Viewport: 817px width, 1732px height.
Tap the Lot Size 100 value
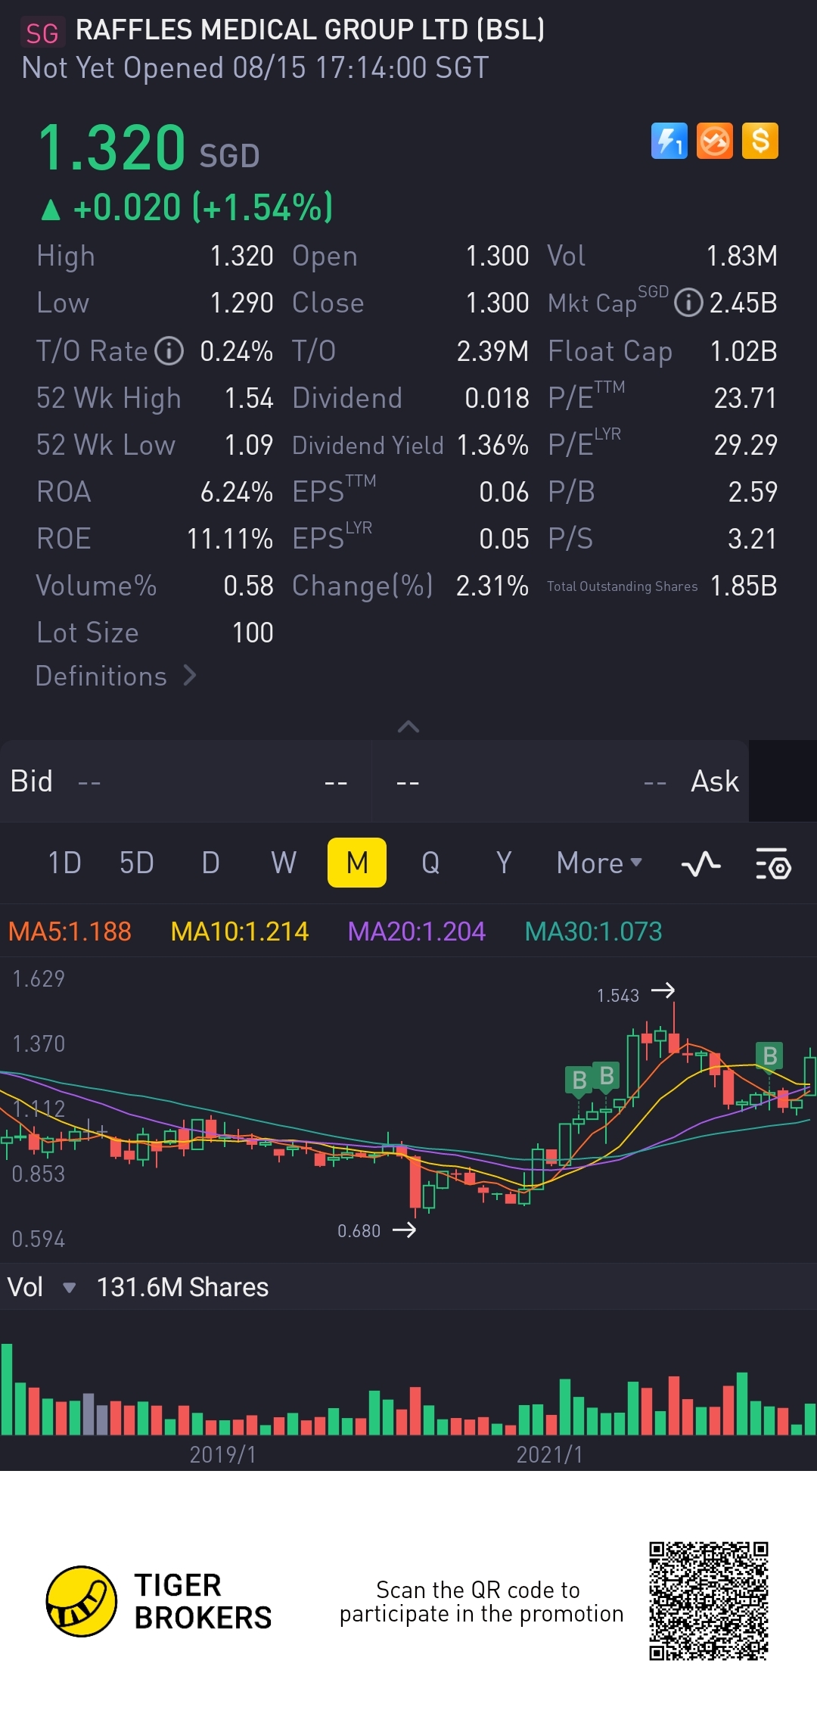253,633
